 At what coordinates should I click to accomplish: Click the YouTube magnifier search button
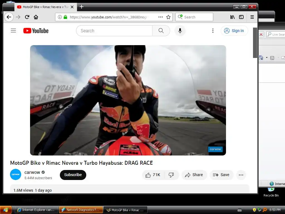point(161,31)
